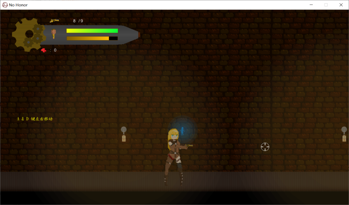This screenshot has width=349, height=205.
Task: Click the wall lantern left of the player
Action: click(124, 134)
